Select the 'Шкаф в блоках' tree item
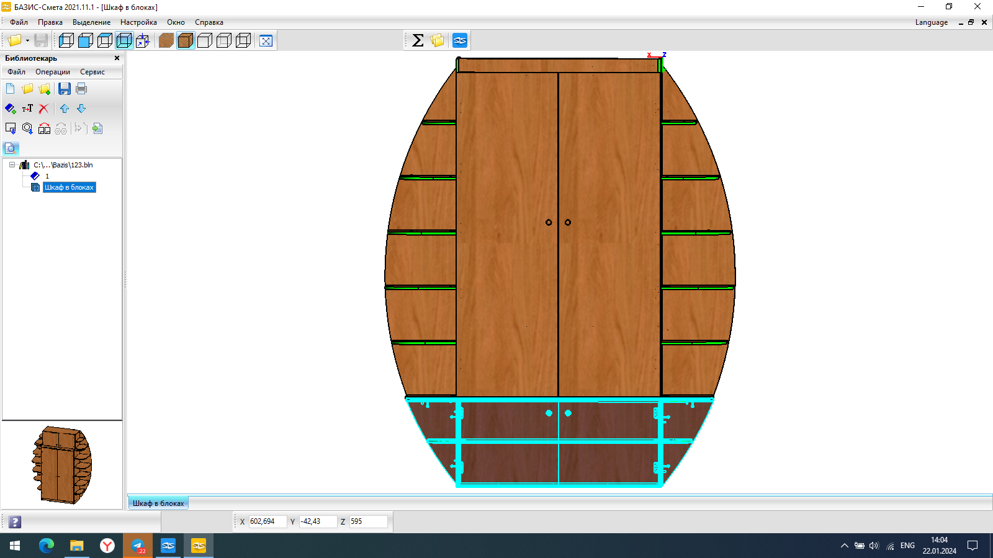This screenshot has width=993, height=558. point(69,187)
